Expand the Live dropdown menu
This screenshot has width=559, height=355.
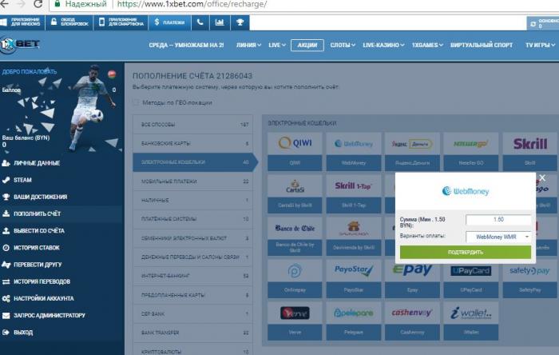coord(277,45)
